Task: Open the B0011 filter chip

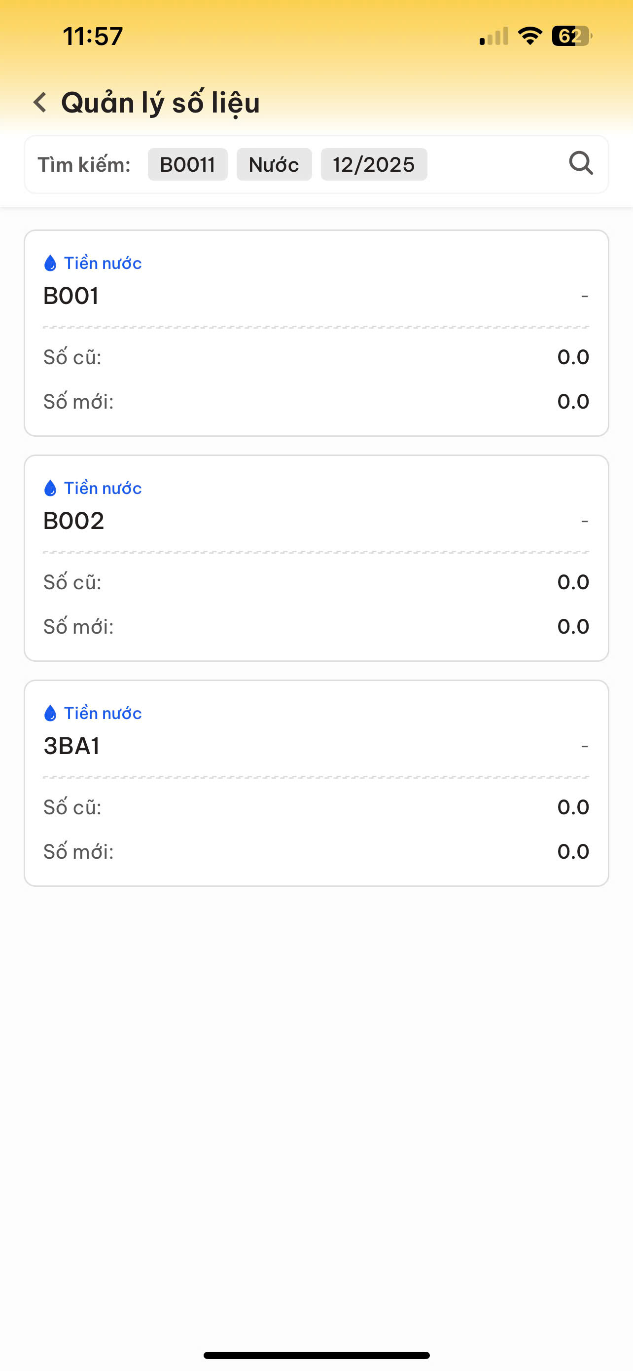Action: point(188,164)
